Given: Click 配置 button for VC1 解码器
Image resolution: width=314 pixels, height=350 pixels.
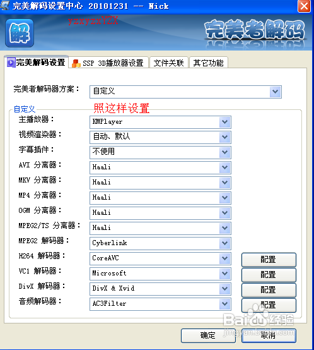Looking at the screenshot, I should 269,275.
